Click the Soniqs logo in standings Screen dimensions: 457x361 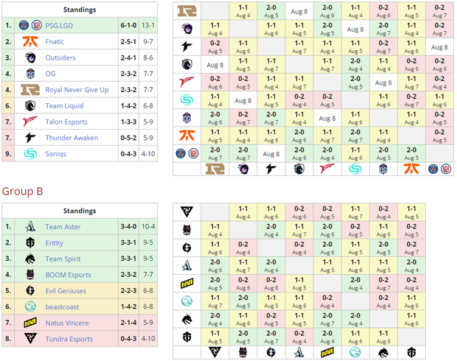tap(30, 154)
